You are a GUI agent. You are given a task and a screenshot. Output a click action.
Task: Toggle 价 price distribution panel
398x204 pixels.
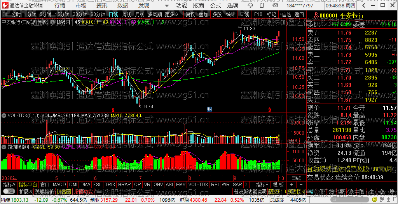pyautogui.click(x=321, y=191)
